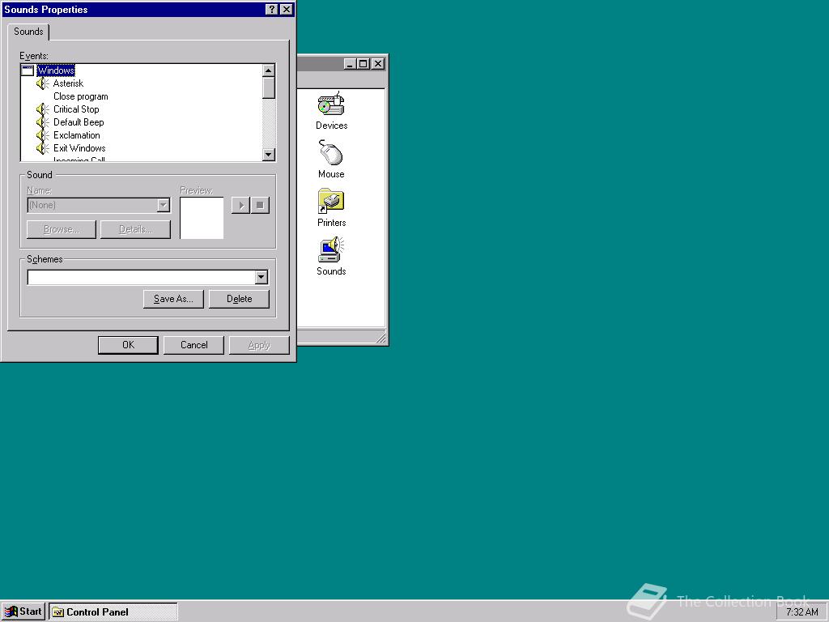Select the Close program event

pos(80,96)
